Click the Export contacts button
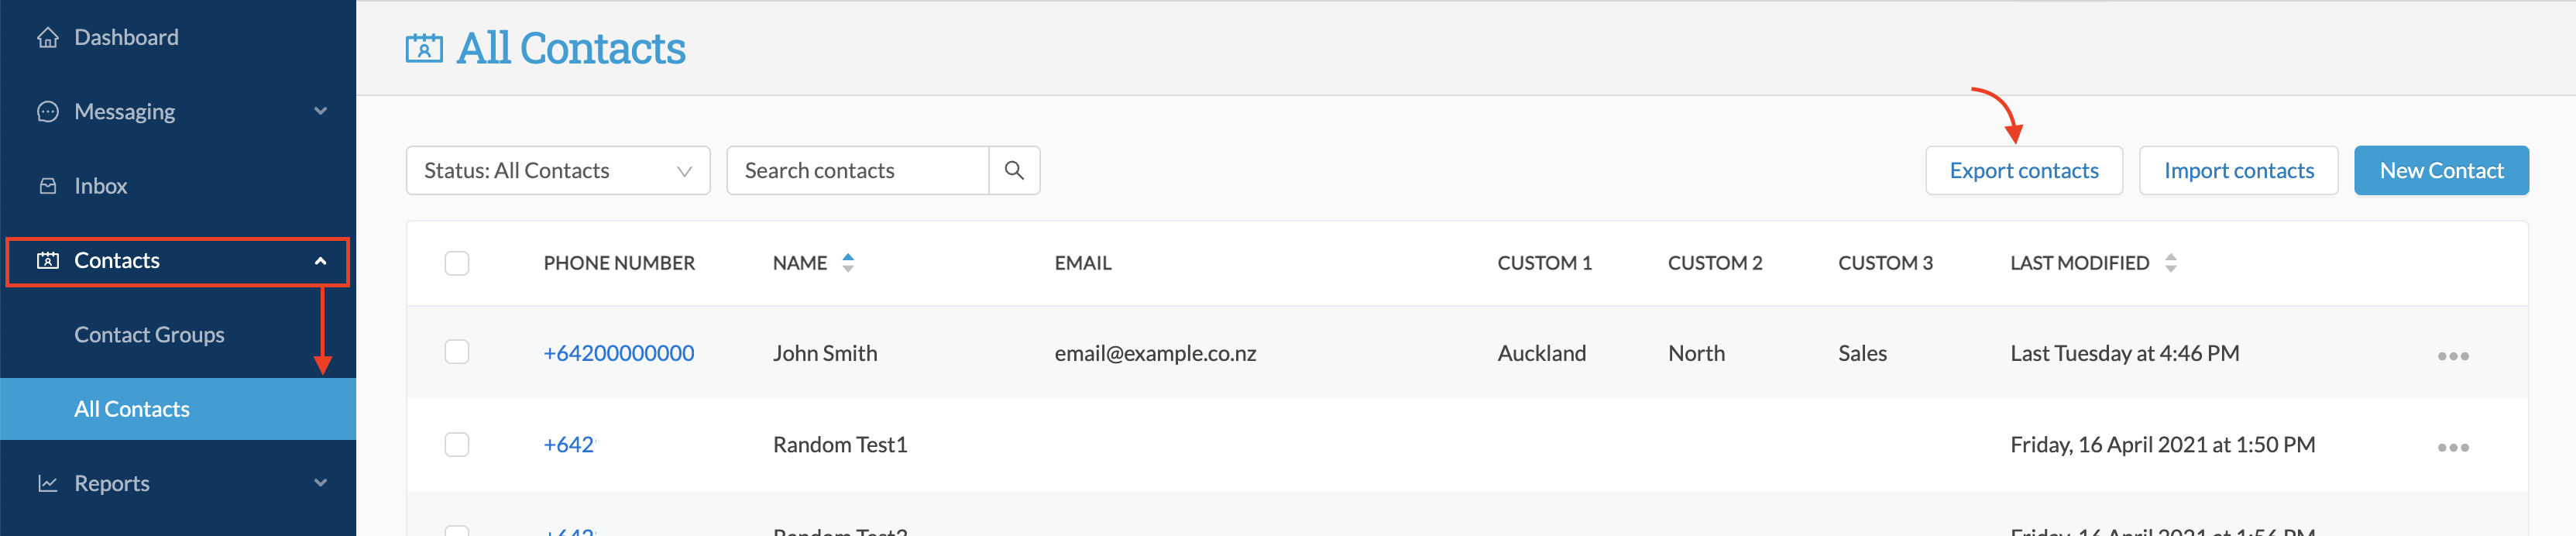Viewport: 2576px width, 536px height. click(2024, 171)
